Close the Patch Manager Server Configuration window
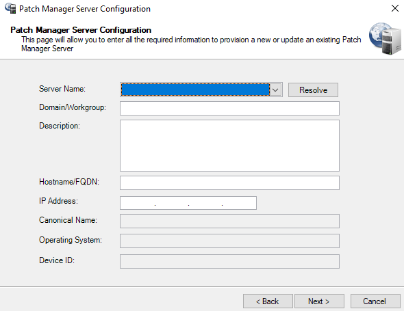Screen dimensions: 404x311 click(x=394, y=8)
